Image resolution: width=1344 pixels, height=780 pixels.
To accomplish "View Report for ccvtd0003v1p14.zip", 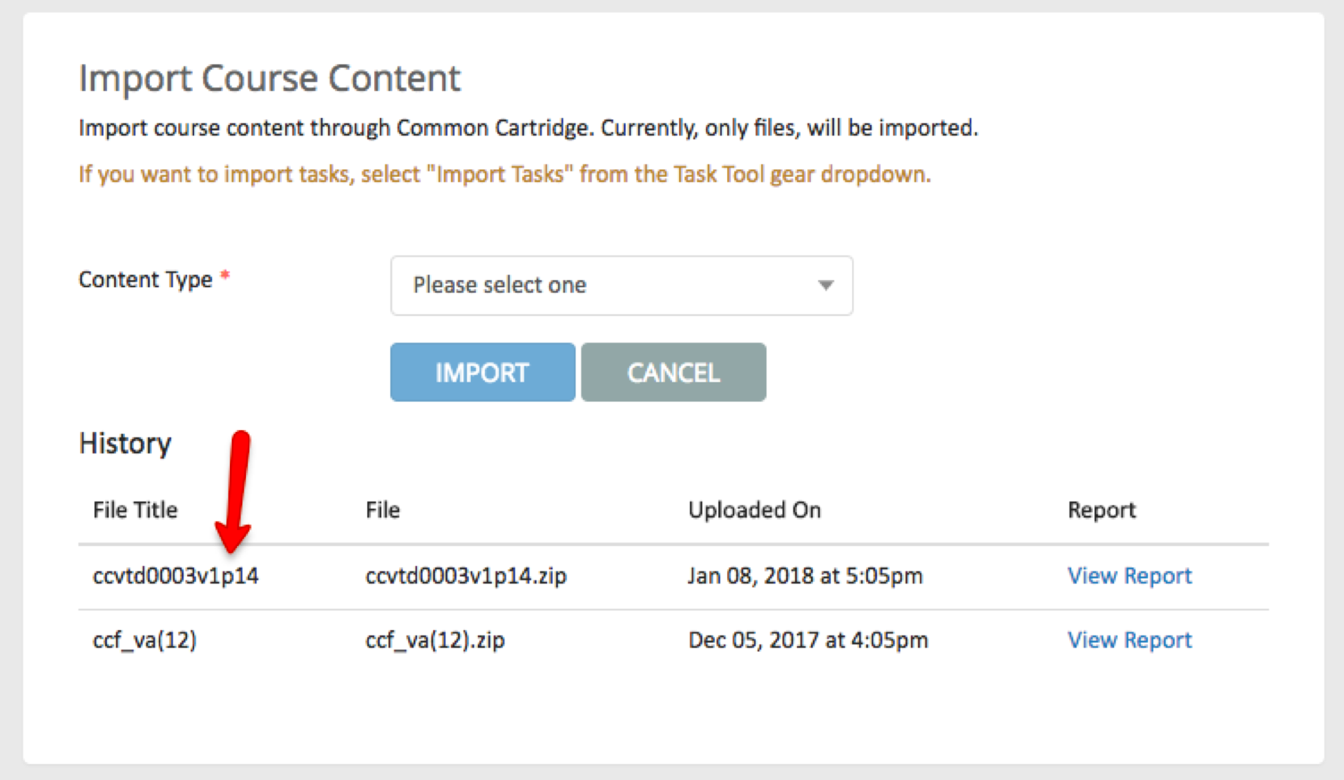I will (1130, 576).
